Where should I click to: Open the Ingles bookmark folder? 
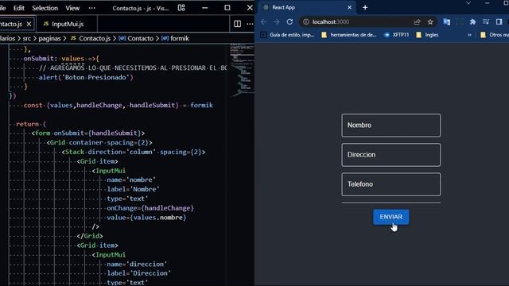click(x=427, y=35)
